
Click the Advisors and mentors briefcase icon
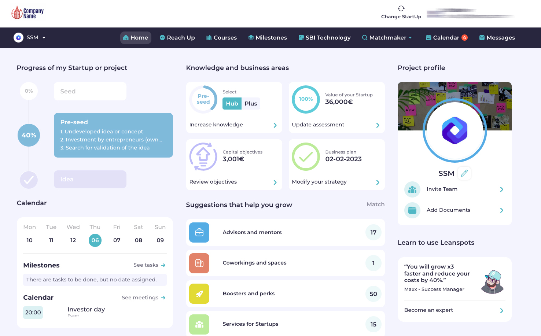click(199, 232)
